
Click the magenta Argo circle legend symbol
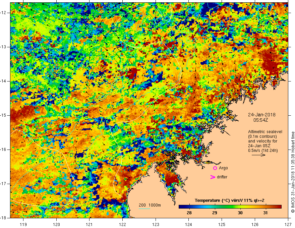215,168
